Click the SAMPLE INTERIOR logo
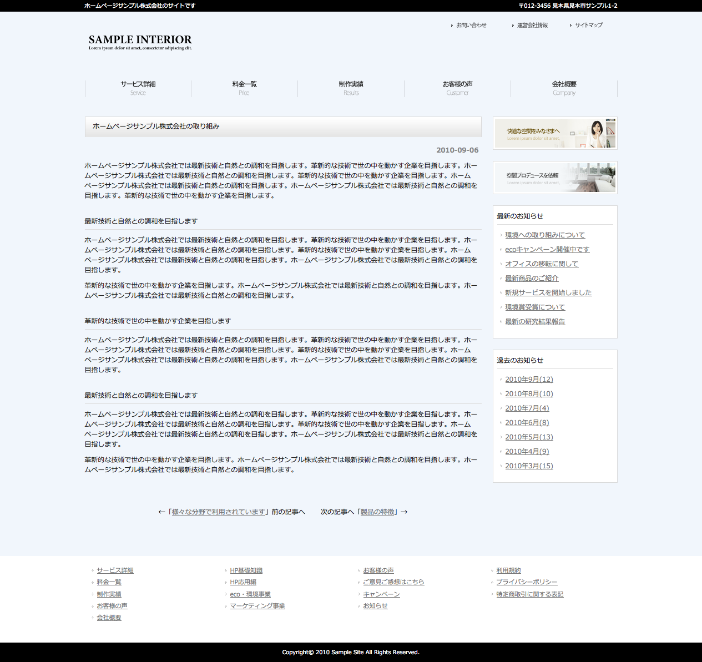The height and width of the screenshot is (662, 702). [x=140, y=42]
